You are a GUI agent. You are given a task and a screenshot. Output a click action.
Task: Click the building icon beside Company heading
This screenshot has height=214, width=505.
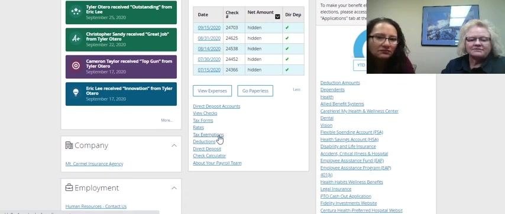click(69, 145)
